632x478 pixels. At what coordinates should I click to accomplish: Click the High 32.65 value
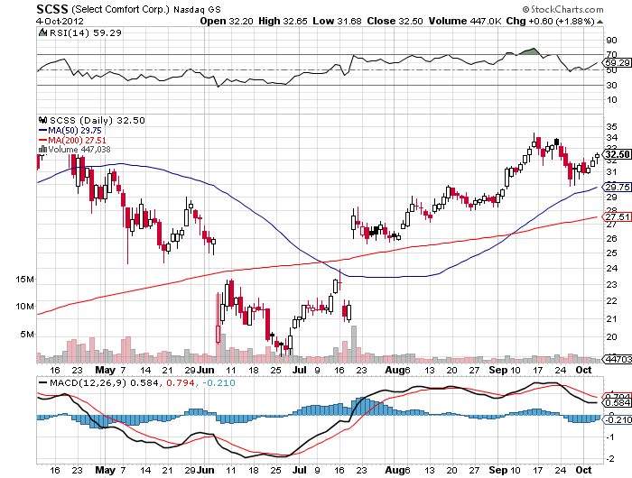[x=283, y=21]
